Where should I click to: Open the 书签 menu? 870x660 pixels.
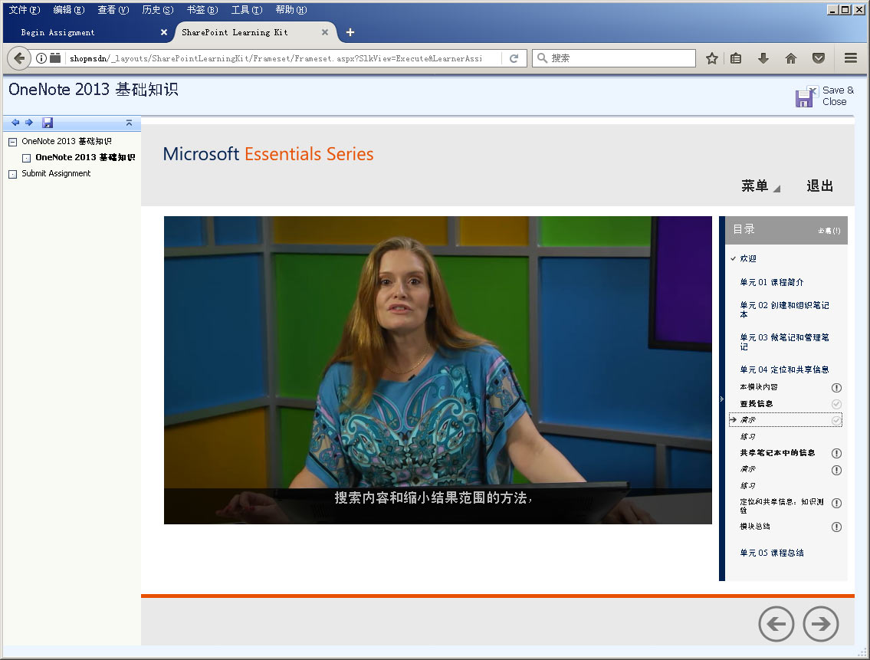point(202,10)
